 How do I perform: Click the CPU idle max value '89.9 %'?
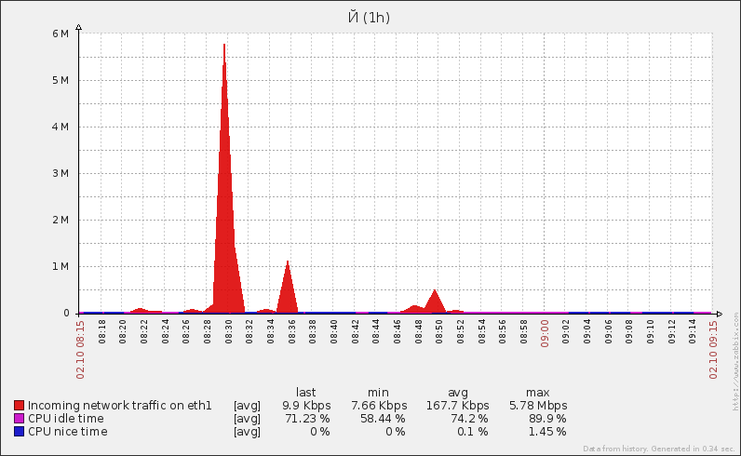point(547,418)
